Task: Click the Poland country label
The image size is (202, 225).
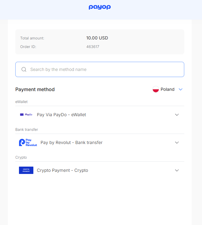Action: pyautogui.click(x=167, y=89)
